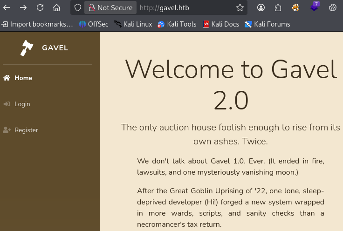Go back to the previous page

click(7, 7)
